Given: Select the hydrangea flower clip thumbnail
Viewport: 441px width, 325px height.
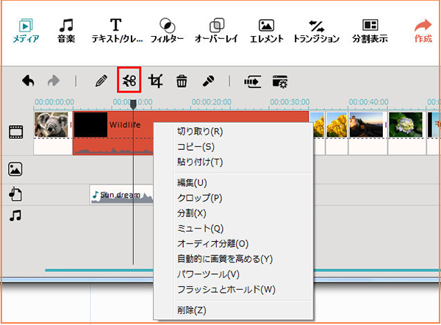Looking at the screenshot, I should [x=406, y=125].
